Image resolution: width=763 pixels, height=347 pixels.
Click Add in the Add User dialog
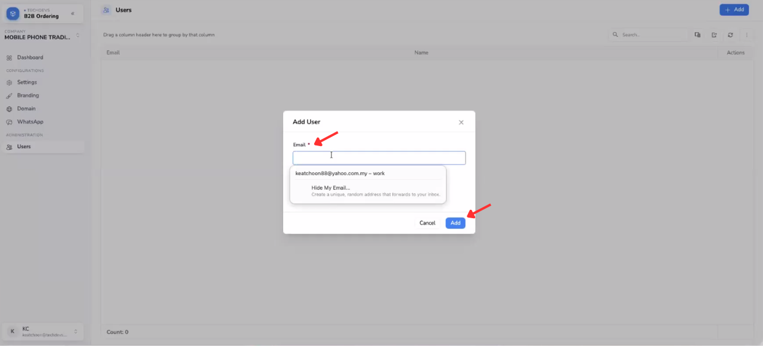point(455,223)
